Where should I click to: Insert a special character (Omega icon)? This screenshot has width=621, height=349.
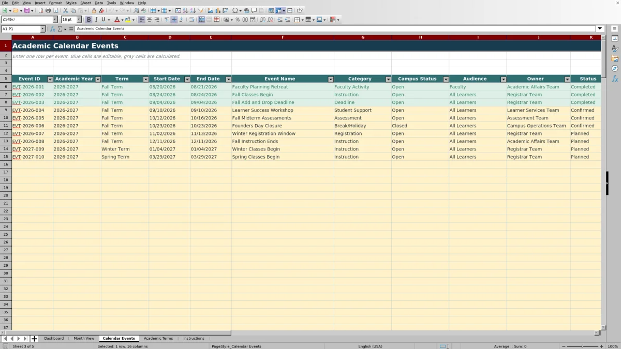(235, 10)
